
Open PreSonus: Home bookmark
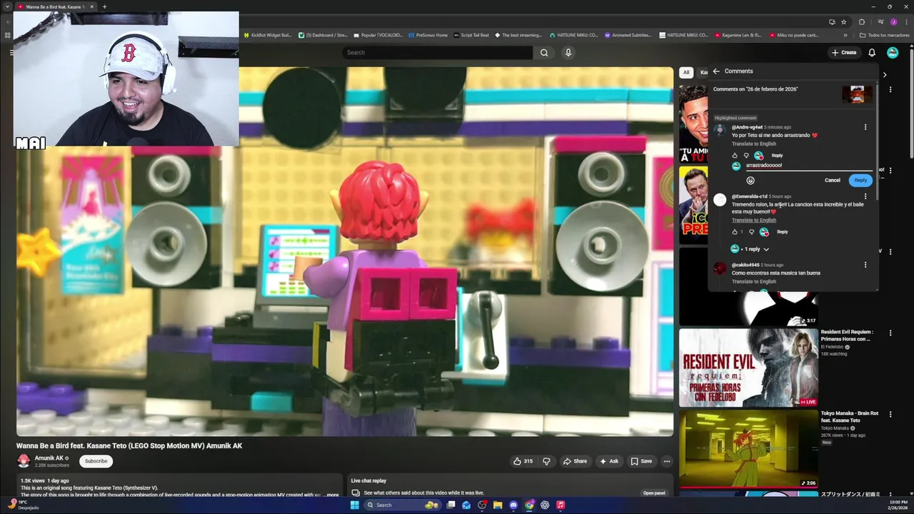[x=428, y=35]
